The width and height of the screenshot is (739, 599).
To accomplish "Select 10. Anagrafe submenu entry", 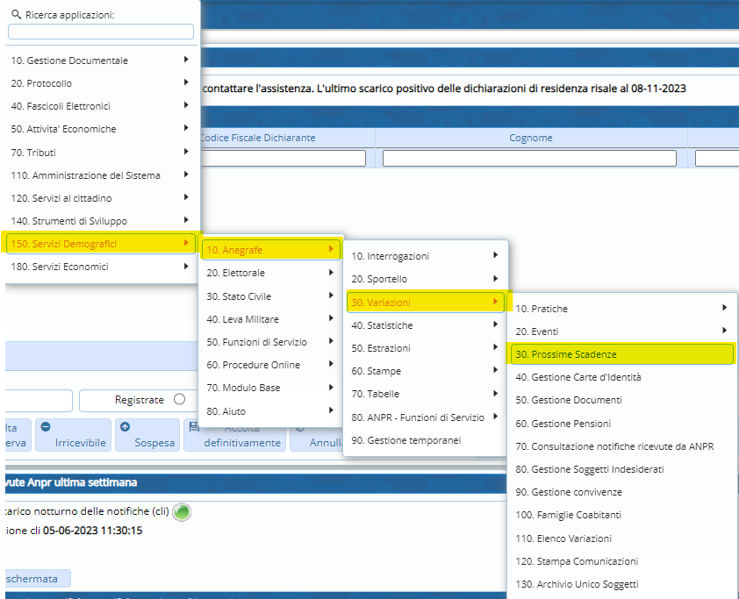I will click(270, 250).
